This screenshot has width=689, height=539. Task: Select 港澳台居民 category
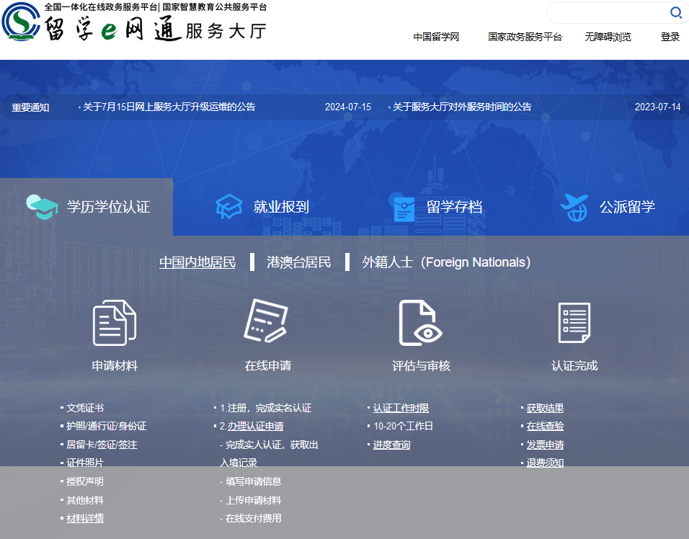tap(298, 262)
